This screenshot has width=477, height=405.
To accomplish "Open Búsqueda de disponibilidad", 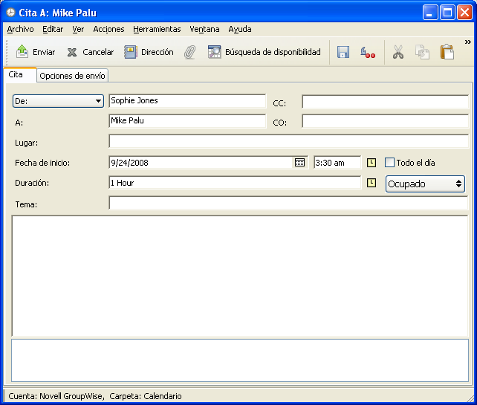I will tap(264, 52).
